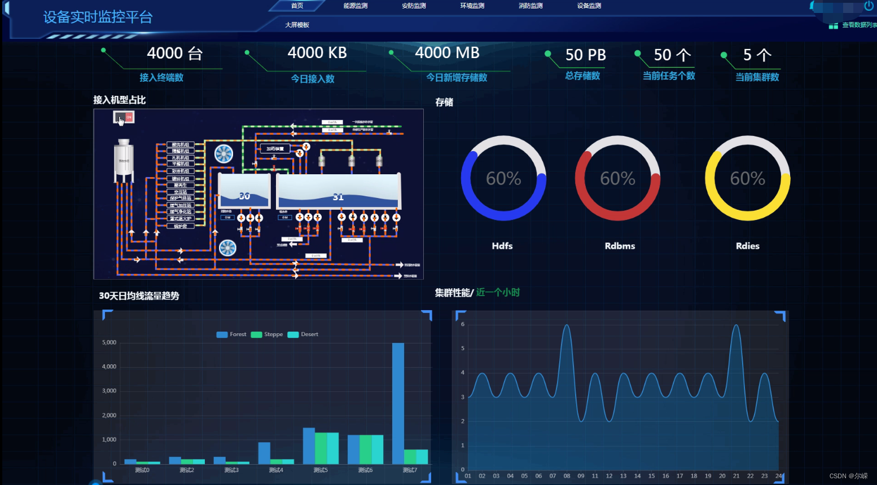Click the upper cooling fan icon

(x=223, y=154)
